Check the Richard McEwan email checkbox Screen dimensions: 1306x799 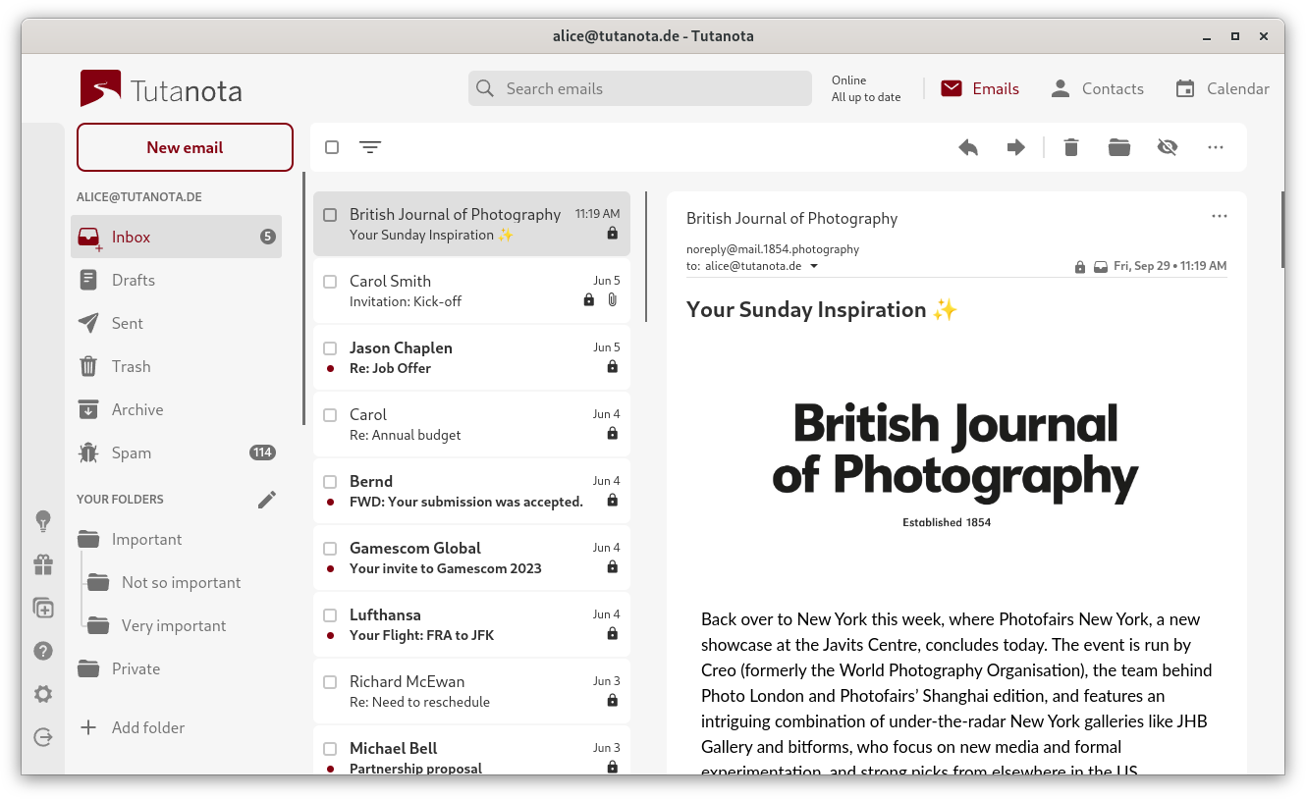(x=330, y=681)
